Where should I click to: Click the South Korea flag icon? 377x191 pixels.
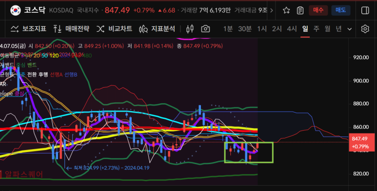pos(16,10)
